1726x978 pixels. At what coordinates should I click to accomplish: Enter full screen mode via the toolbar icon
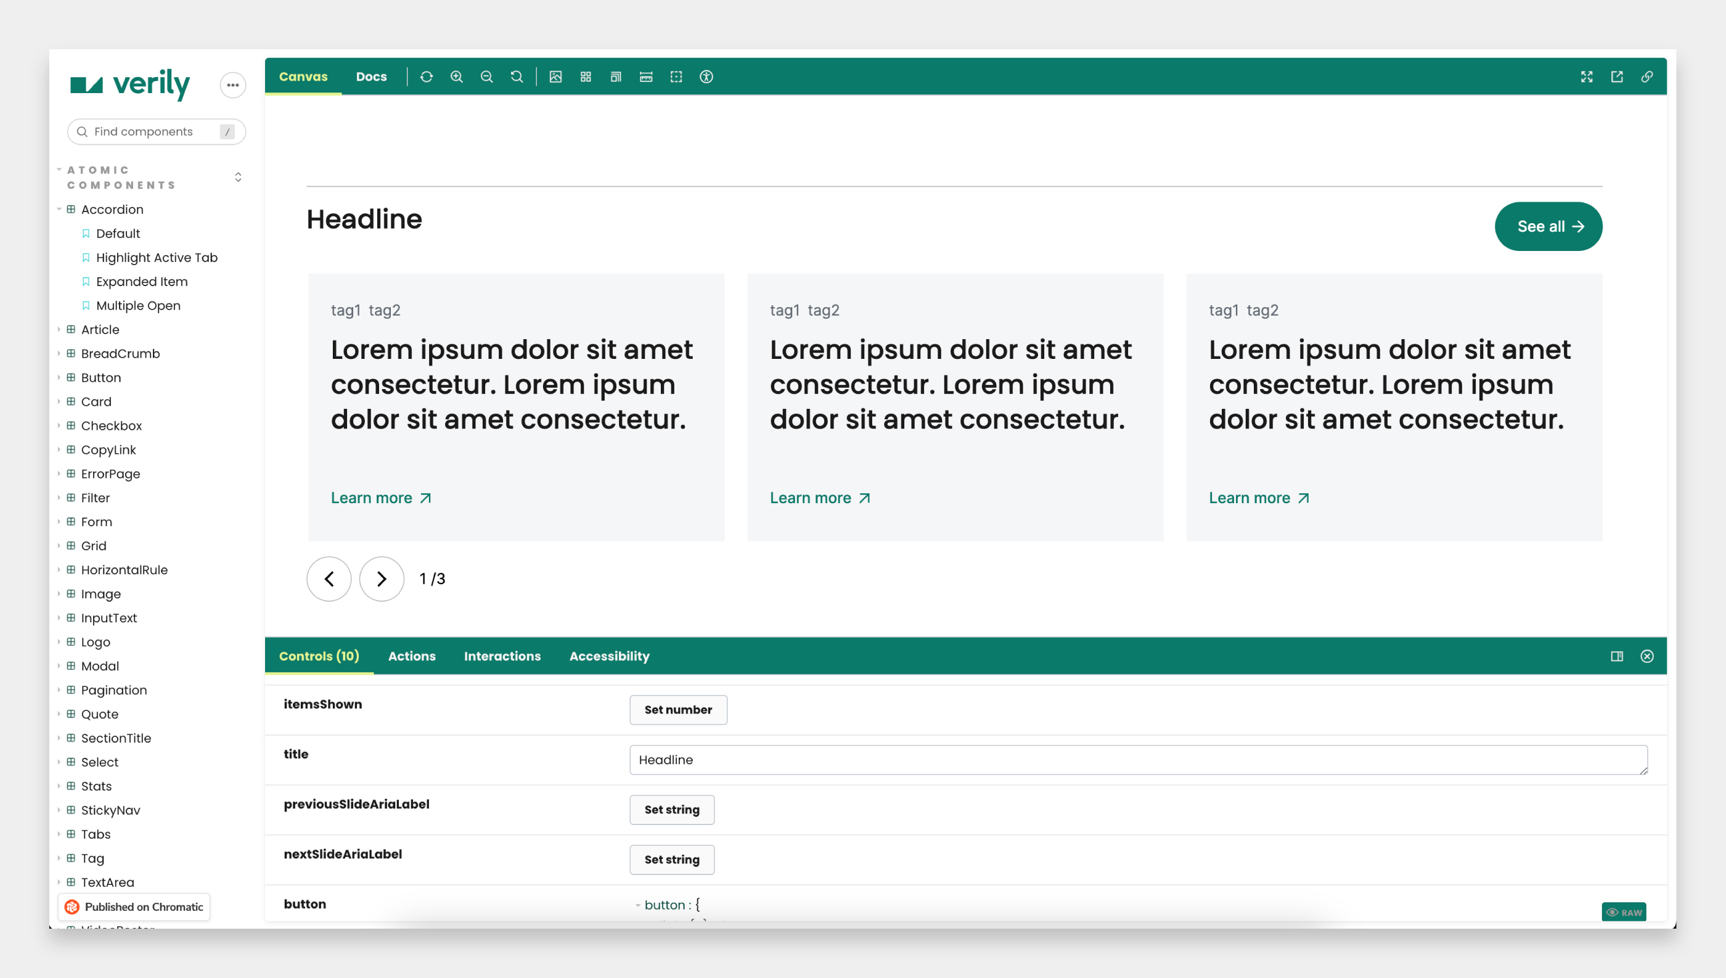coord(1587,76)
